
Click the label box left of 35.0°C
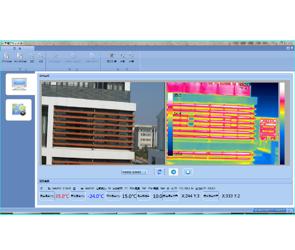(x=47, y=196)
